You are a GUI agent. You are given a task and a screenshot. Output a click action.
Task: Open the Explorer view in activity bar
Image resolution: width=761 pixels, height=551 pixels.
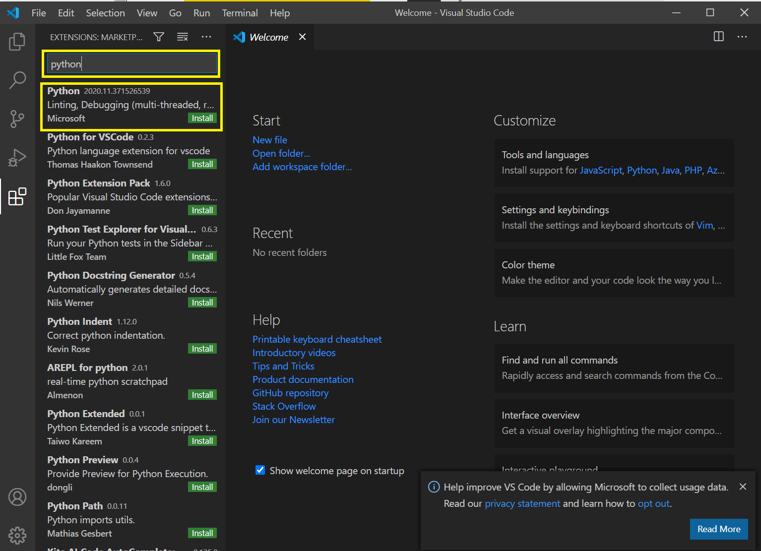click(17, 42)
